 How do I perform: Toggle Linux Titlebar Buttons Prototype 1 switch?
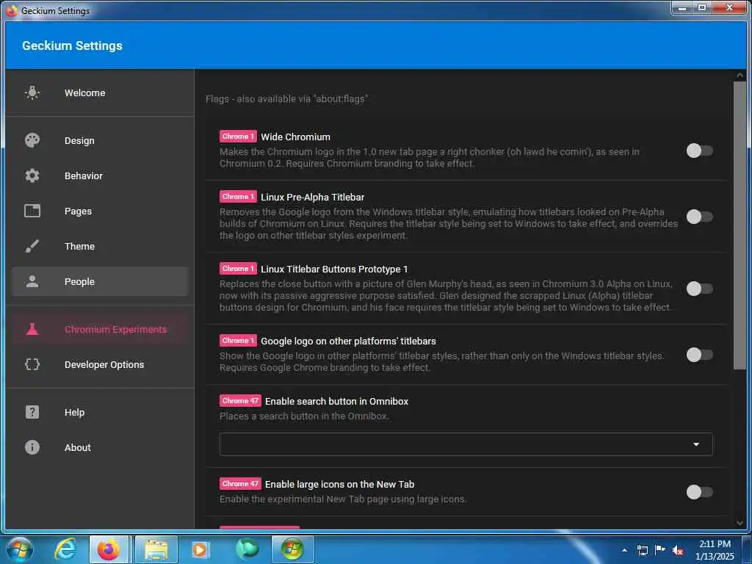700,289
